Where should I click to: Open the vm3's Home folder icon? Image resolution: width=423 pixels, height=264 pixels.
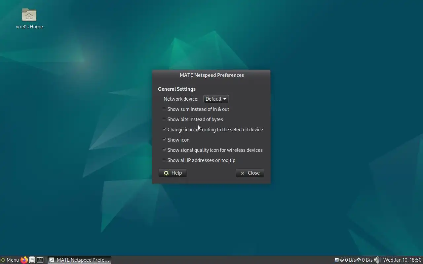(29, 15)
